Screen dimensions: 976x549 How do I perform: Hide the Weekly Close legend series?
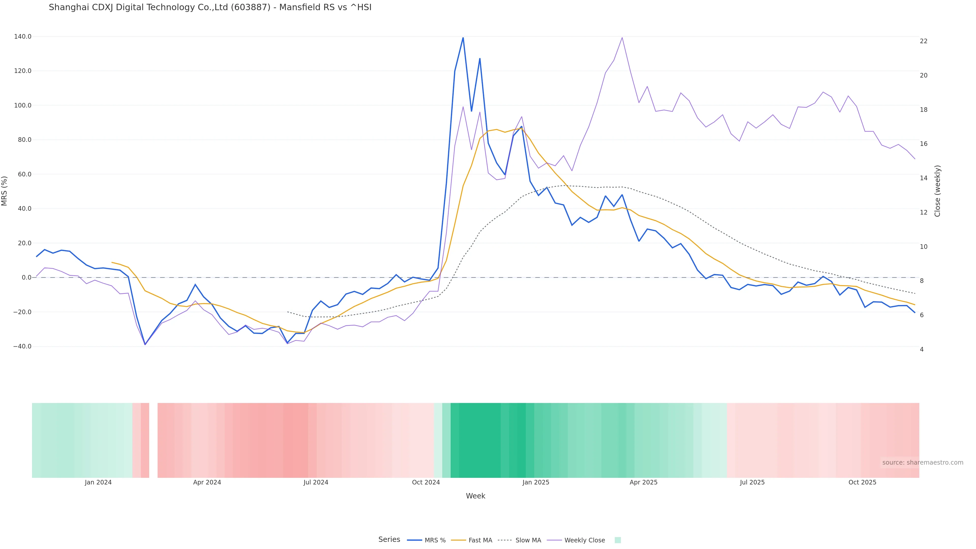coord(584,540)
